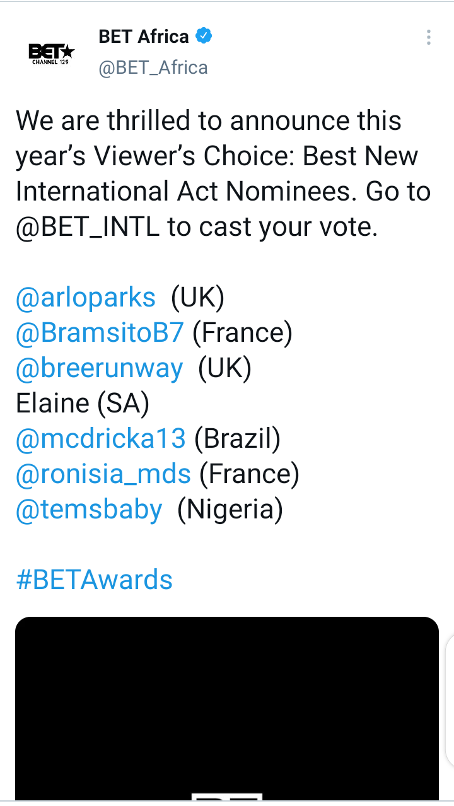The width and height of the screenshot is (454, 806).
Task: Open the black media preview below tweet
Action: pyautogui.click(x=227, y=706)
